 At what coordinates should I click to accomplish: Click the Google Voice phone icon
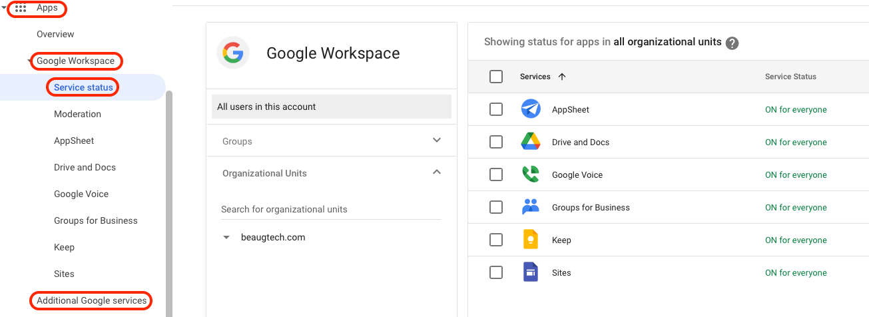click(531, 174)
